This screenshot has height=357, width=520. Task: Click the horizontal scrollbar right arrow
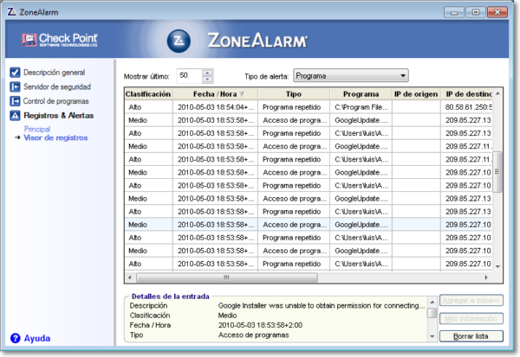(x=486, y=277)
